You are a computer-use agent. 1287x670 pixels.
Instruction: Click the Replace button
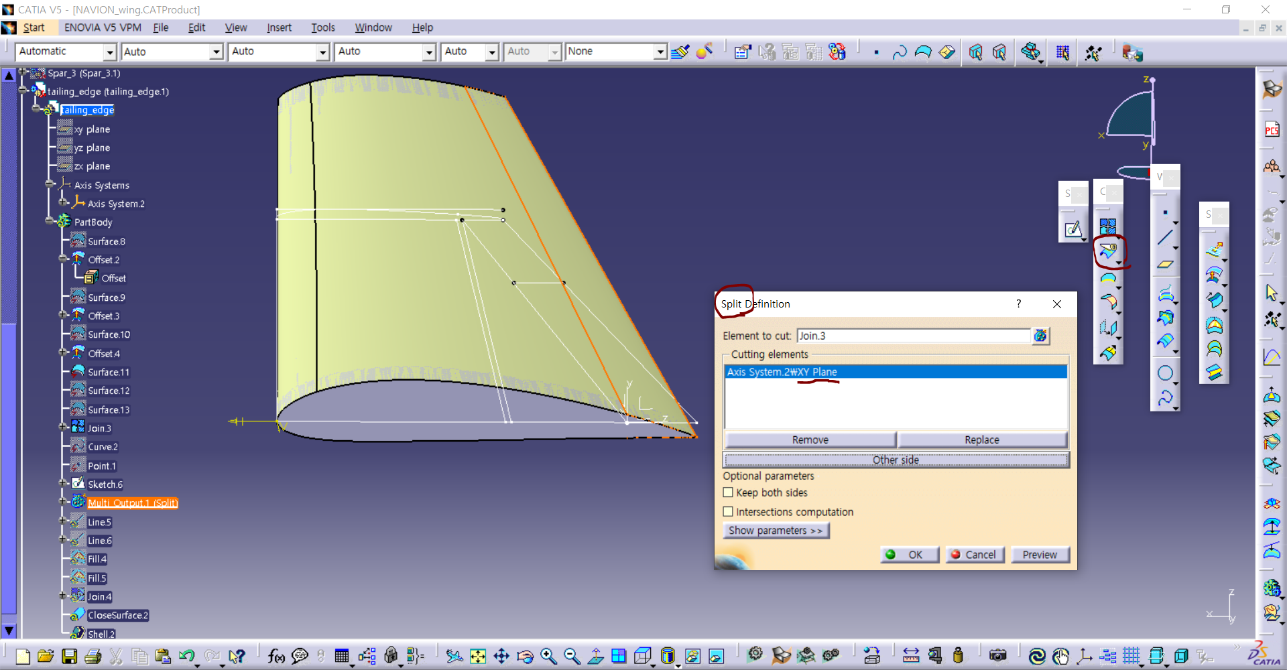click(x=982, y=440)
